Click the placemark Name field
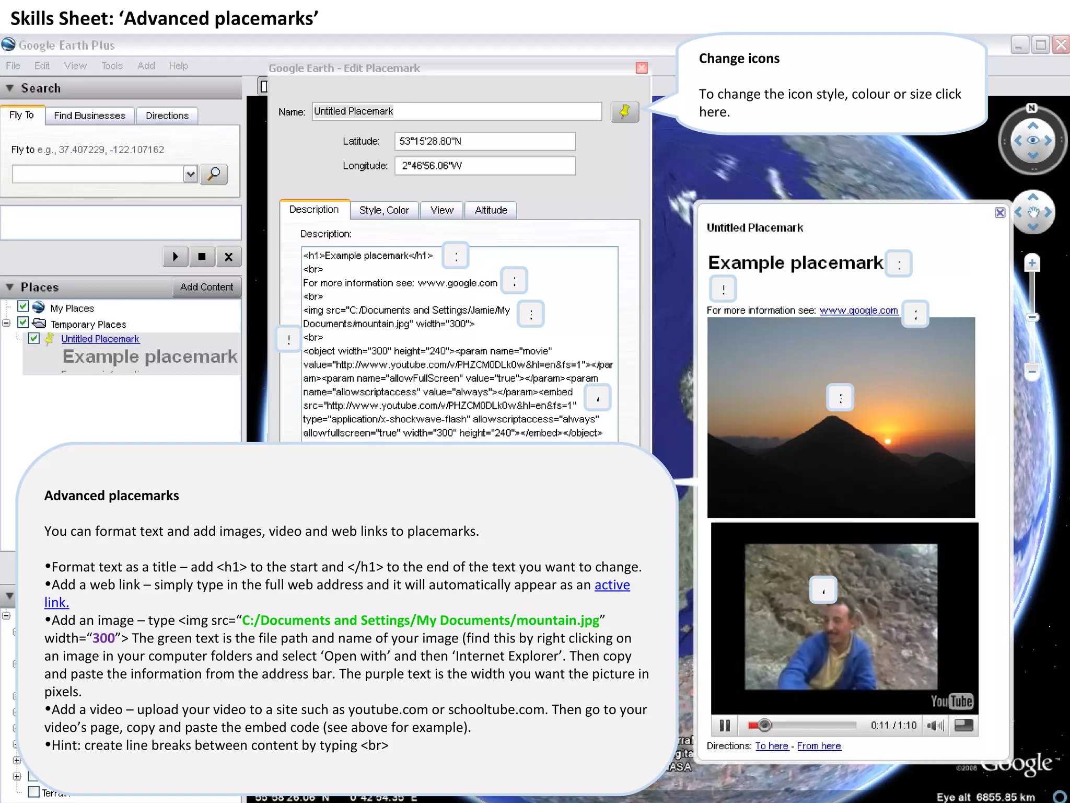1070x803 pixels. (457, 111)
